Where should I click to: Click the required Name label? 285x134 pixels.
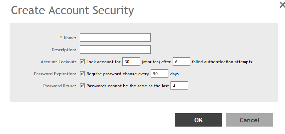(68, 38)
